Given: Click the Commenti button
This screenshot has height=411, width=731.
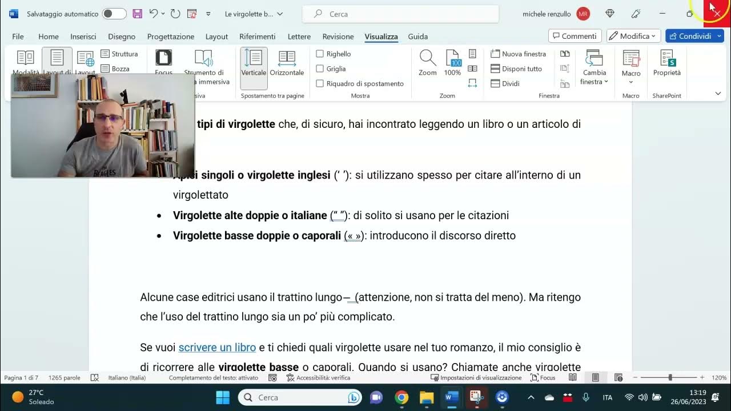Looking at the screenshot, I should tap(575, 36).
